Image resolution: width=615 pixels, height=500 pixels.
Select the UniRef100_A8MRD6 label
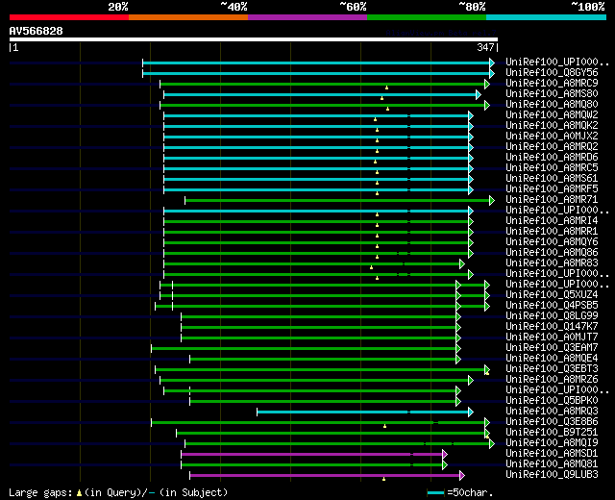(x=552, y=158)
